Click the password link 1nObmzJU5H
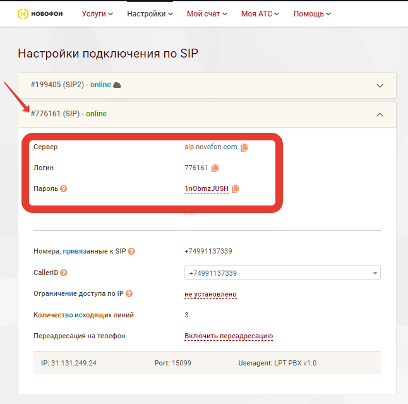 click(207, 188)
